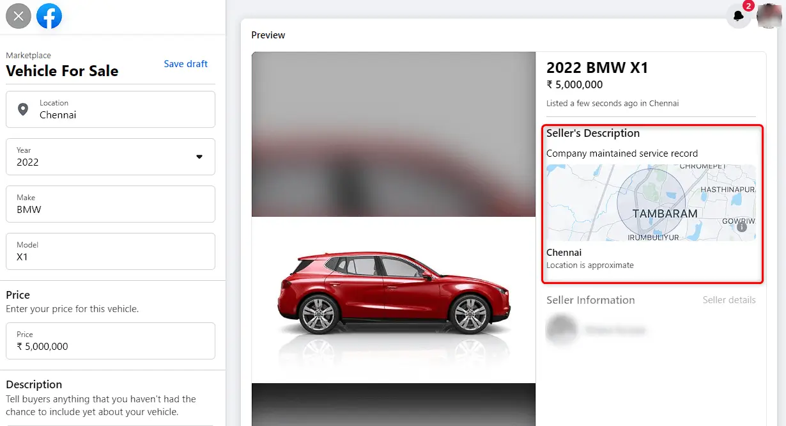Click the Seller Information heading
The image size is (786, 426).
590,300
